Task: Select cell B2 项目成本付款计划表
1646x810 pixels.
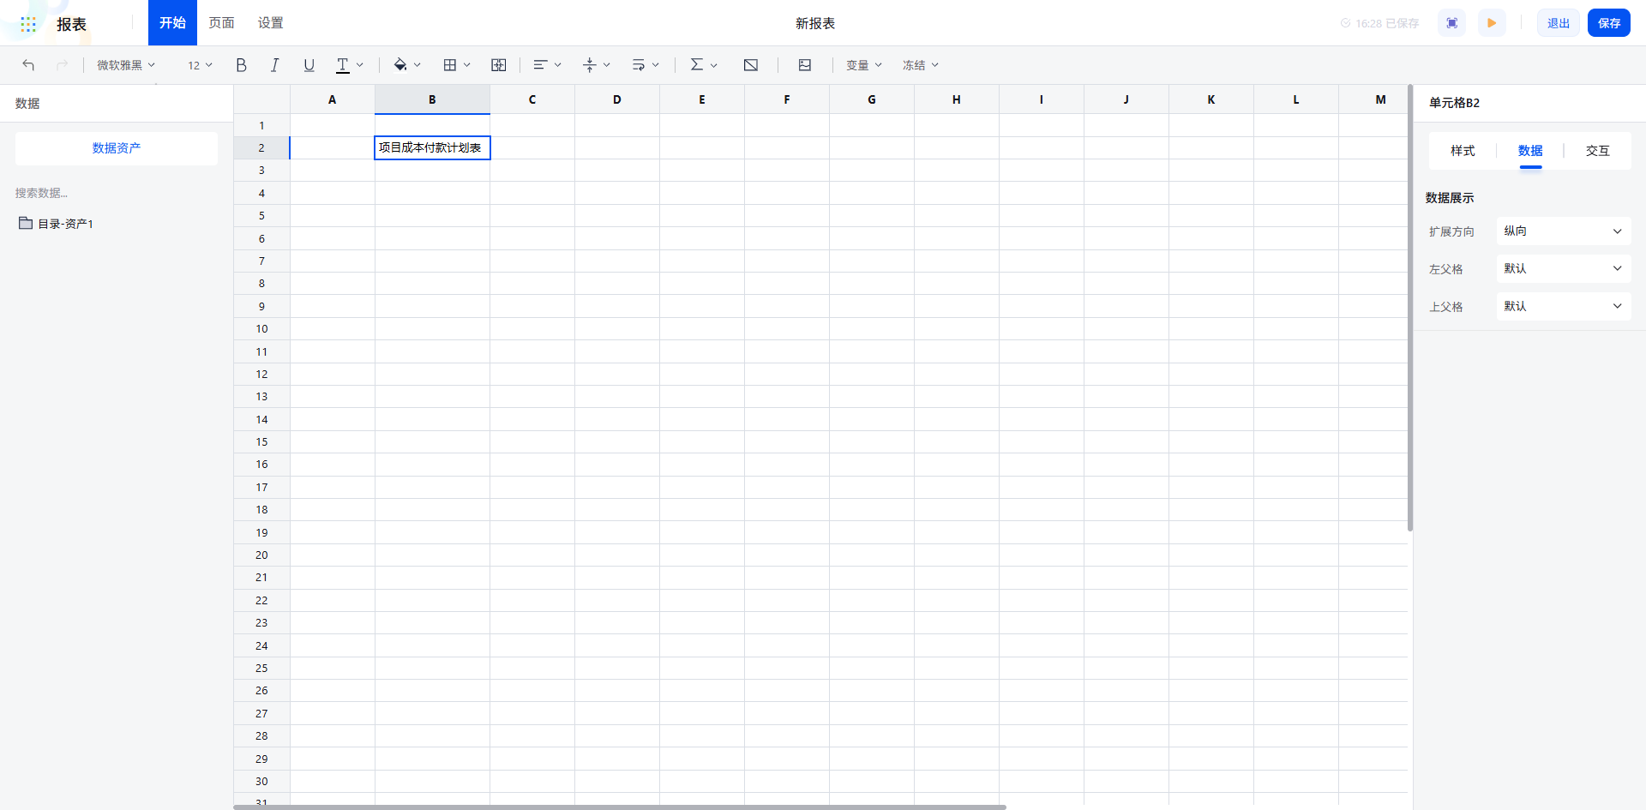Action: click(432, 148)
